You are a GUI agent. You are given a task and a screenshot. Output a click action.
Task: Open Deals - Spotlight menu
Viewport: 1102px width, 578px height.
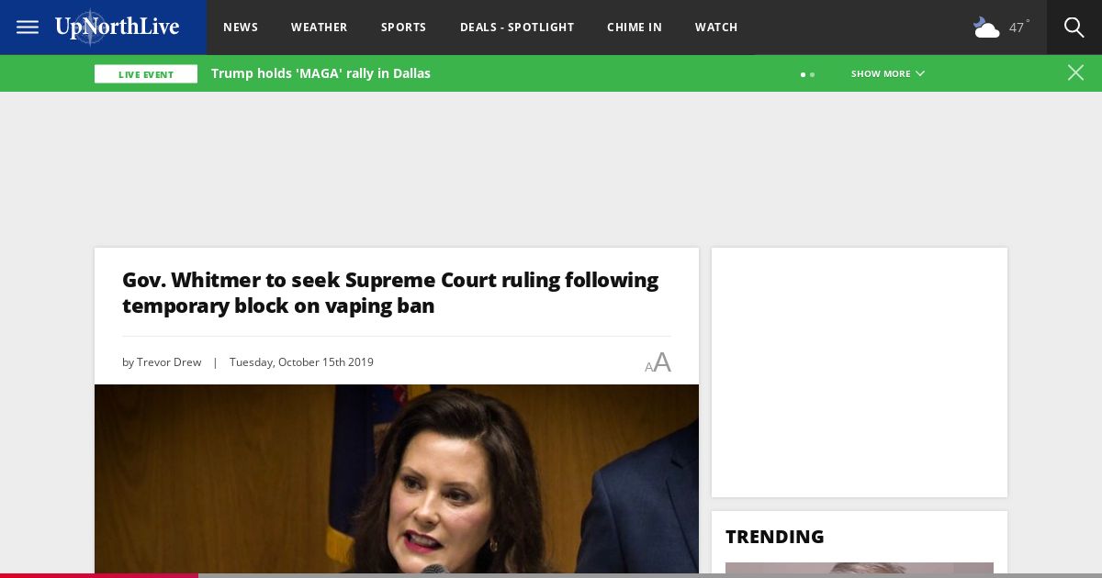tap(517, 28)
